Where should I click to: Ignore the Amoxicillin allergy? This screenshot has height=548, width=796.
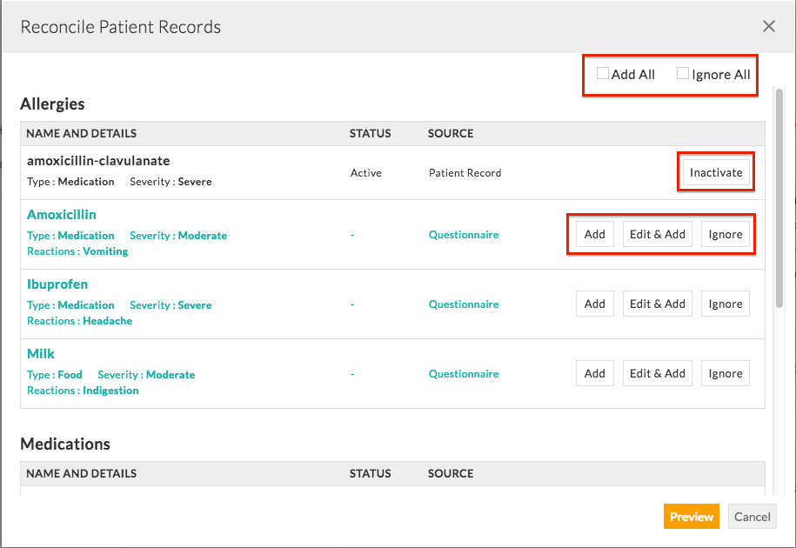pos(725,233)
